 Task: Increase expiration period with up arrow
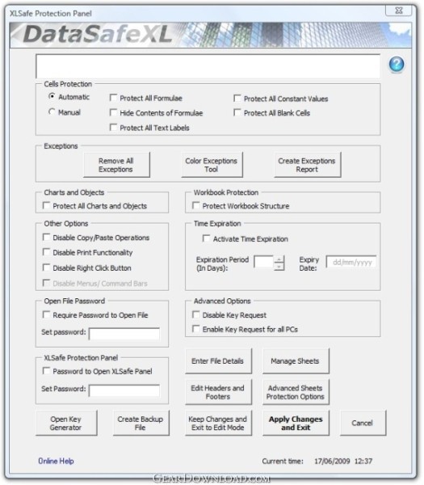(x=279, y=259)
